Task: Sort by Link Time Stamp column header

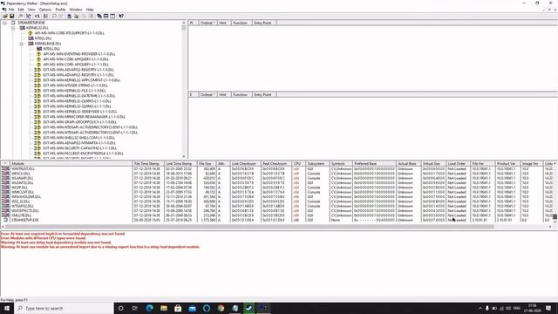Action: 180,164
